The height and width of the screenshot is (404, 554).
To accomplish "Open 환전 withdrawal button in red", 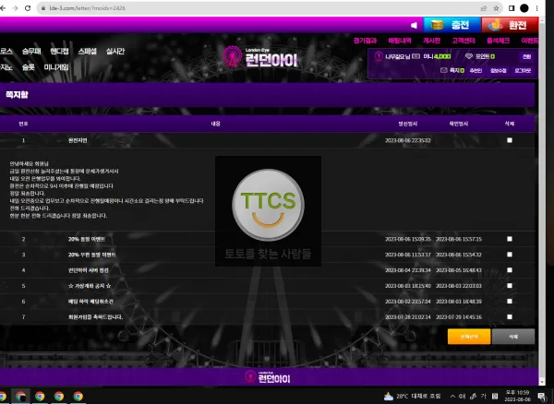I will click(510, 25).
